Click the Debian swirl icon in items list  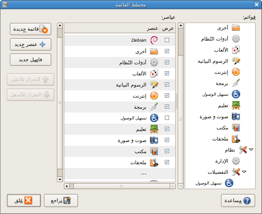154,40
